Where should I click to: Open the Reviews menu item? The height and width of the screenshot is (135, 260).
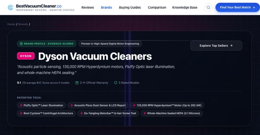pos(88,7)
